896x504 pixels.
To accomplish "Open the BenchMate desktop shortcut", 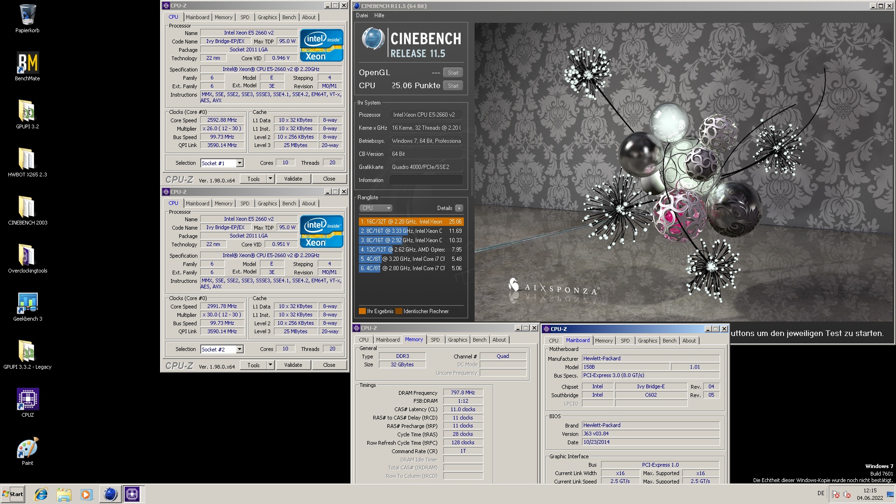I will click(28, 66).
